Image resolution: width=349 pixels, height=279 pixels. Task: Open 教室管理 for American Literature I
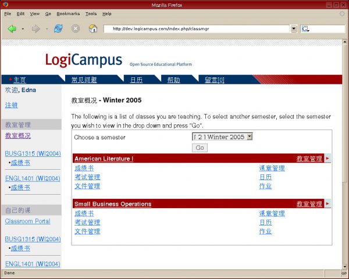(309, 159)
